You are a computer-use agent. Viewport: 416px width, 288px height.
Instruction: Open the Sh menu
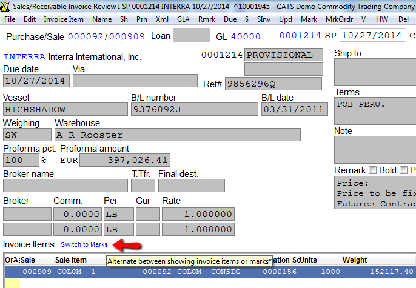click(124, 19)
